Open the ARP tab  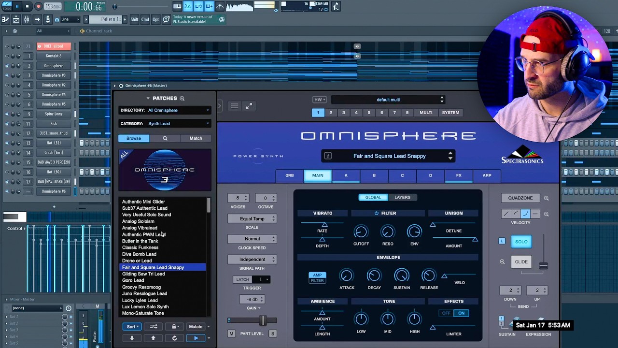487,175
